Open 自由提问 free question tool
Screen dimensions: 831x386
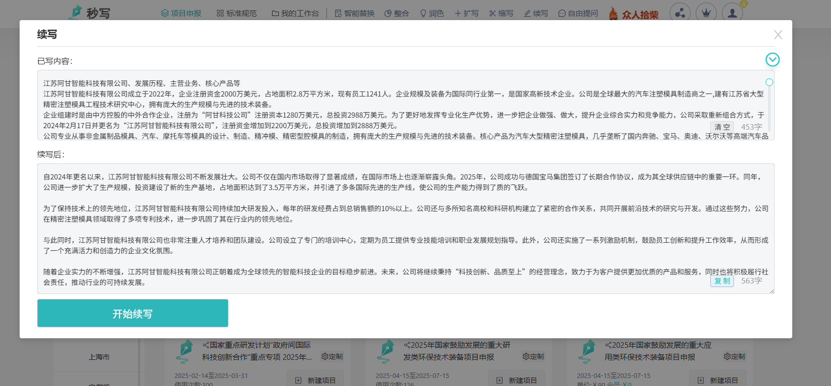(578, 14)
